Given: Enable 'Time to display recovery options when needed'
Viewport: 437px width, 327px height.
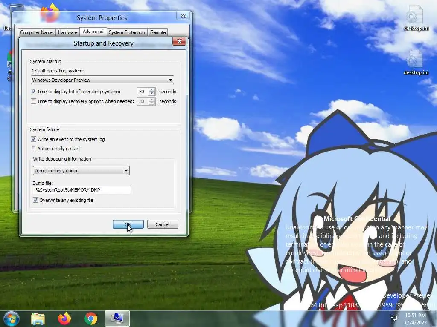Looking at the screenshot, I should (x=33, y=101).
